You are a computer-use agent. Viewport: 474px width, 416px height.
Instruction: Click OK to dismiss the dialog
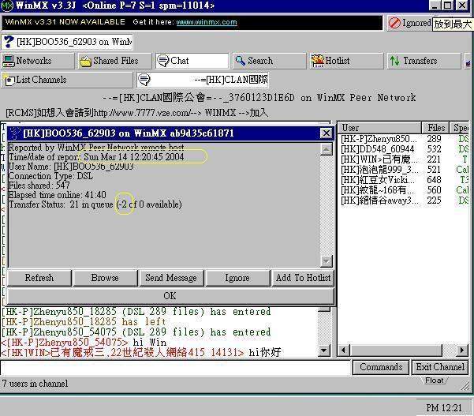coord(170,296)
